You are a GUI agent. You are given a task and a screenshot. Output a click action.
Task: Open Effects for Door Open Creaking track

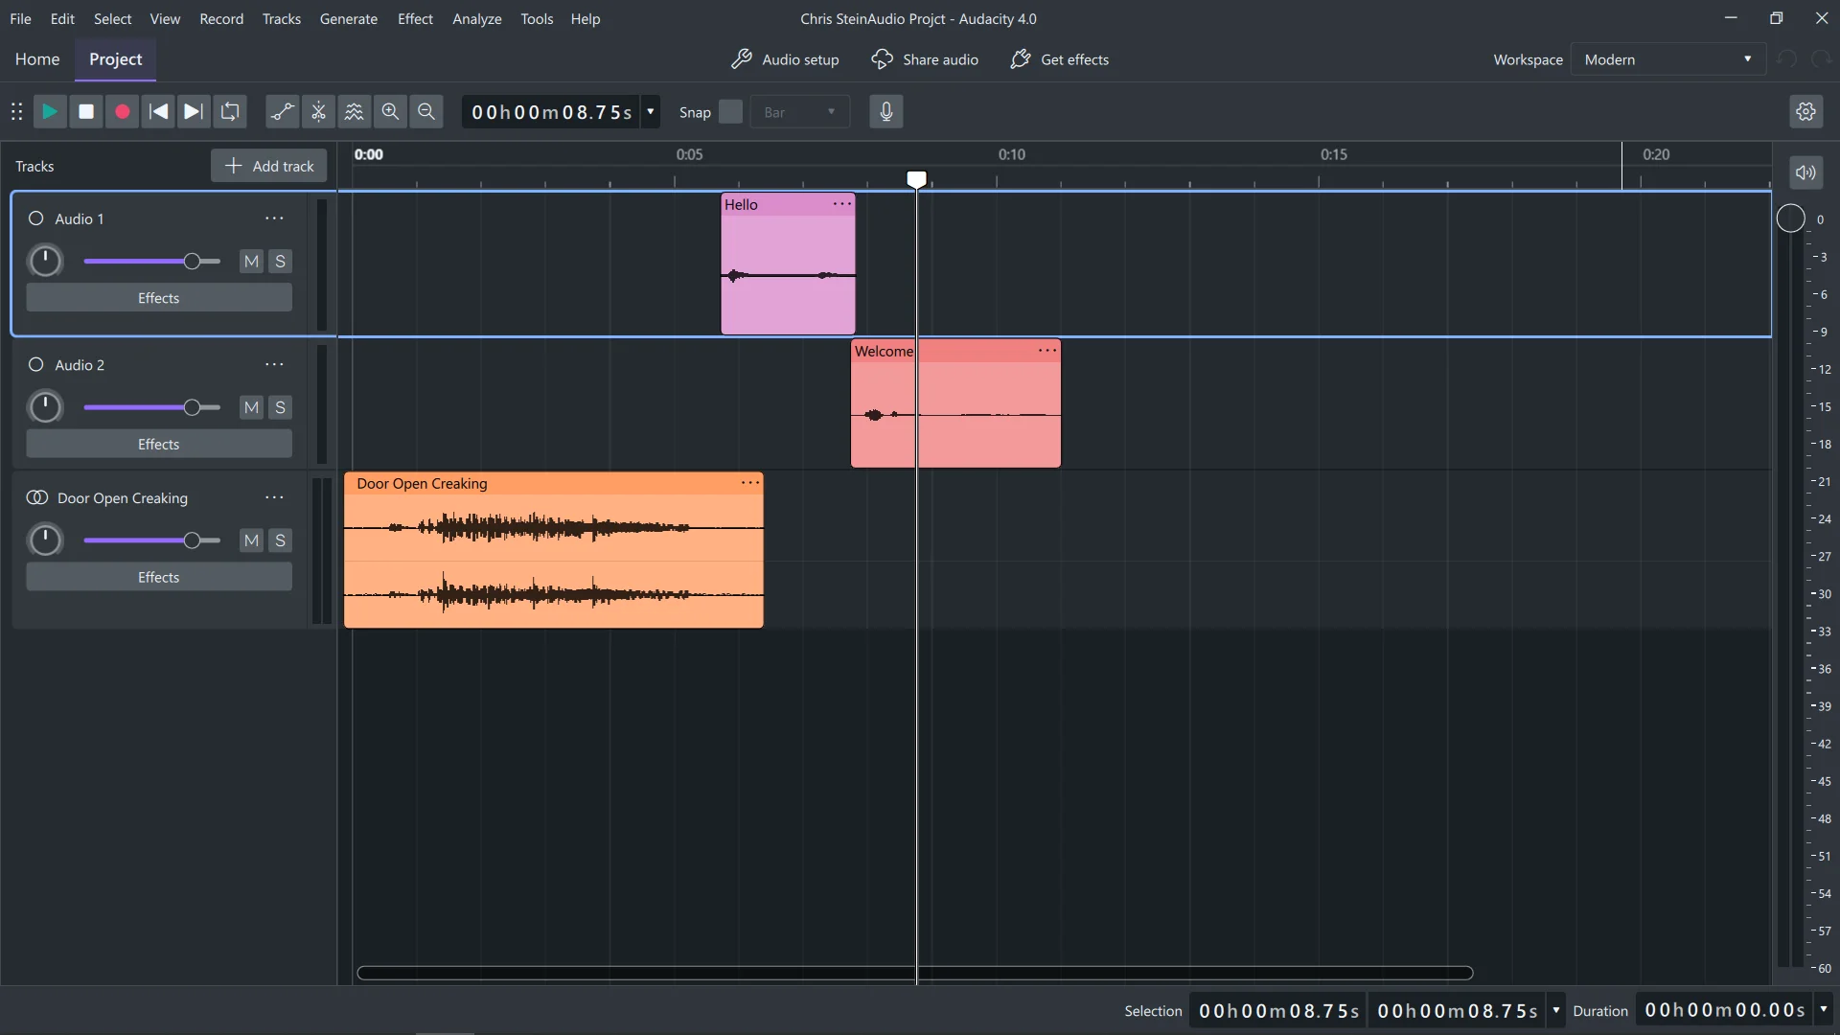159,577
